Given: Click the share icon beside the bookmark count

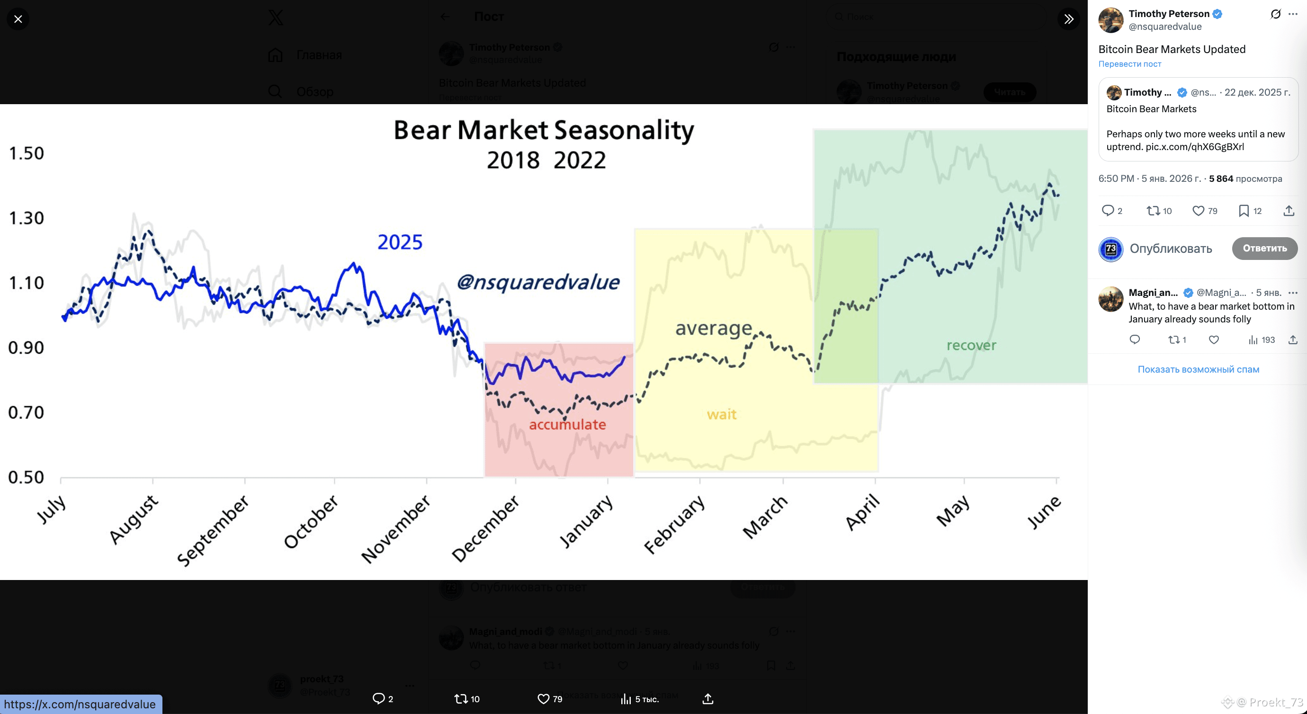Looking at the screenshot, I should pos(1289,211).
